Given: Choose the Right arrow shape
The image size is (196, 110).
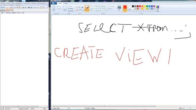Looking at the screenshot, I should coord(100,9).
